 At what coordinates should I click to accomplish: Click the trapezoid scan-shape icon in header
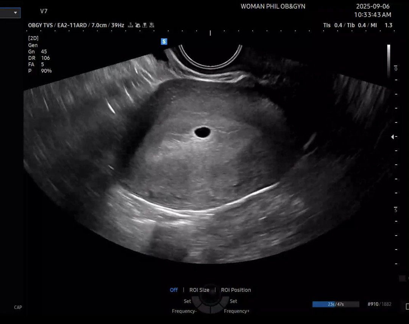point(144,25)
